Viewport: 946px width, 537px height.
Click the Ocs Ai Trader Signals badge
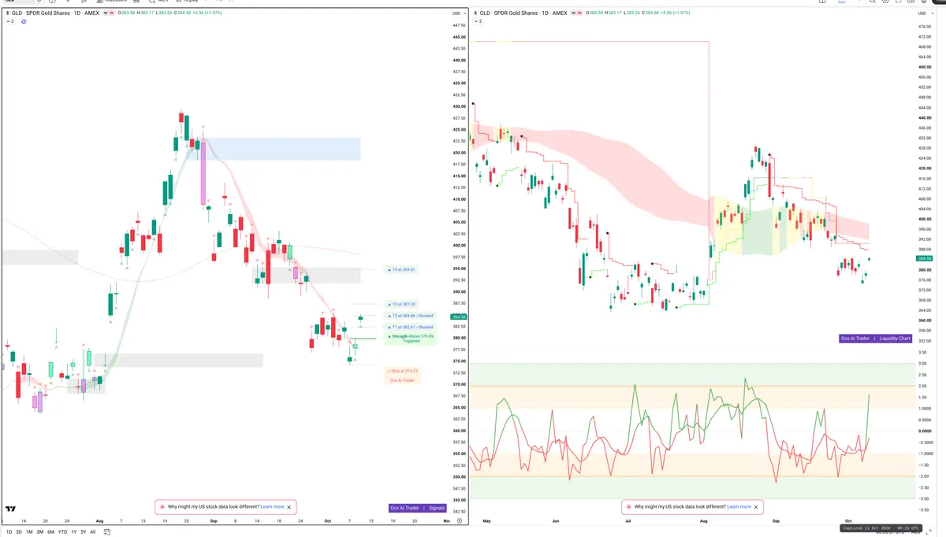click(418, 508)
